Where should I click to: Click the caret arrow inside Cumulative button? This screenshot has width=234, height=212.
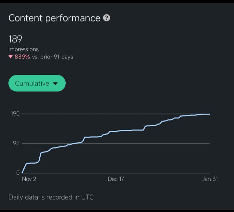coord(55,84)
